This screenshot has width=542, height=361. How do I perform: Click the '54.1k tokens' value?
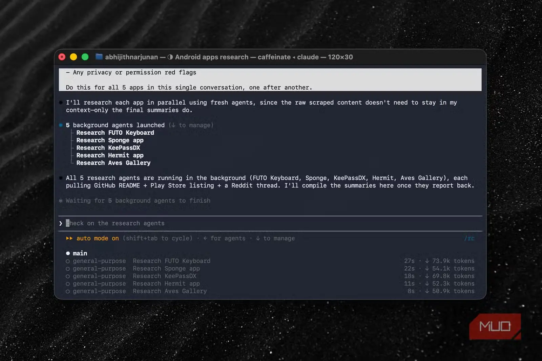(x=453, y=268)
